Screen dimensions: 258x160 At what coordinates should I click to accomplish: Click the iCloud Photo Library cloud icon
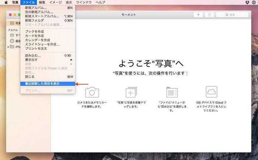coord(212,92)
